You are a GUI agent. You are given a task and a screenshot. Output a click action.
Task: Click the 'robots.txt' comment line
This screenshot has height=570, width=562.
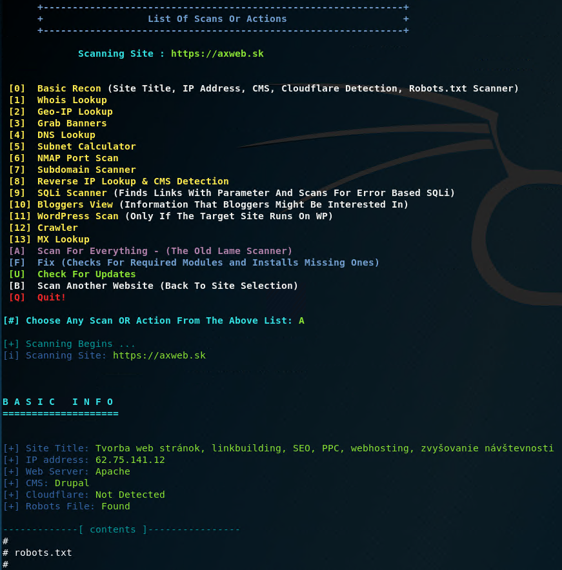(43, 553)
